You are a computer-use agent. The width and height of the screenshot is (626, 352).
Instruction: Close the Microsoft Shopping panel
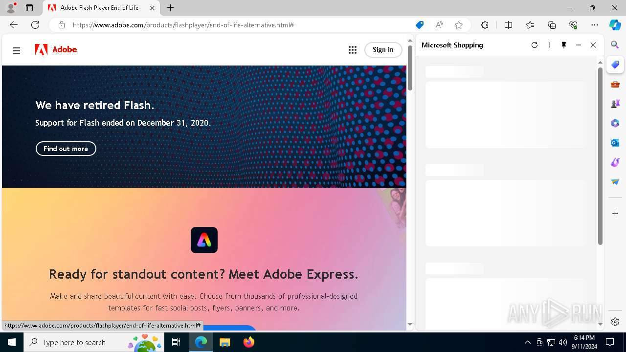(593, 45)
